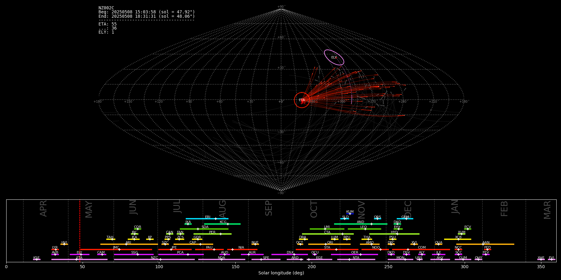Click the ELY label in bottom timeline

point(79,253)
